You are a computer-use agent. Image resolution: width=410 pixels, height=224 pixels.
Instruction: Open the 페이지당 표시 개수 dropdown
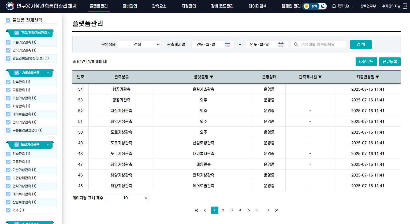click(127, 198)
